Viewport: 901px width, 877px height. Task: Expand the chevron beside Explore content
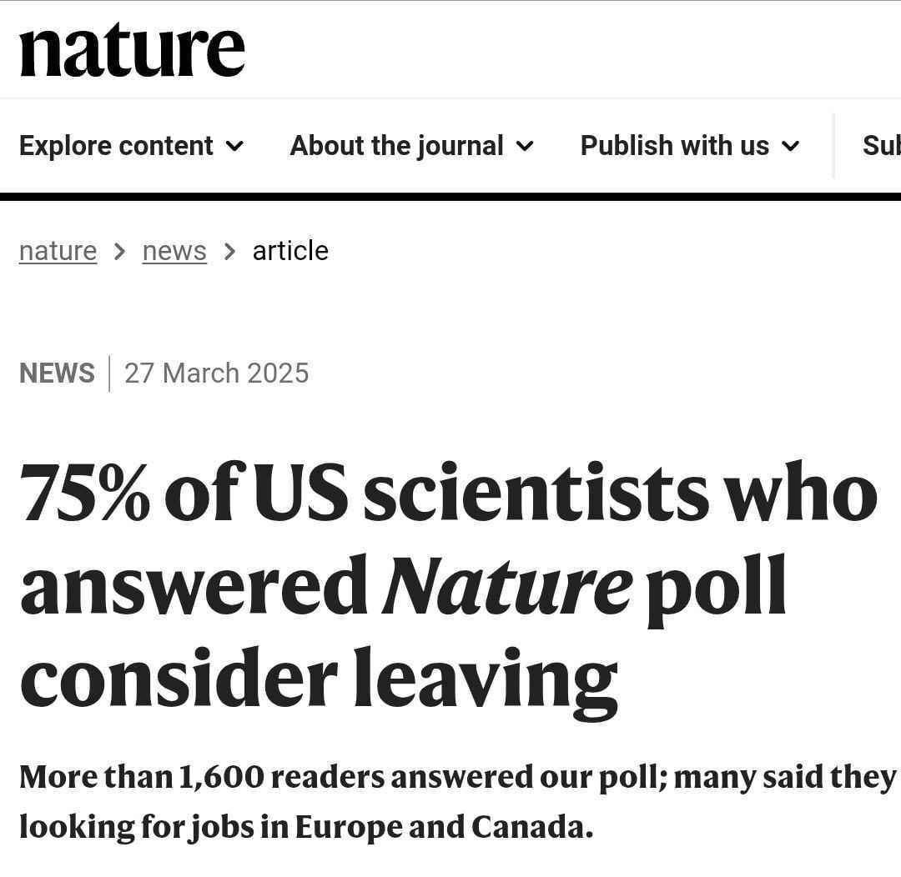(x=235, y=147)
